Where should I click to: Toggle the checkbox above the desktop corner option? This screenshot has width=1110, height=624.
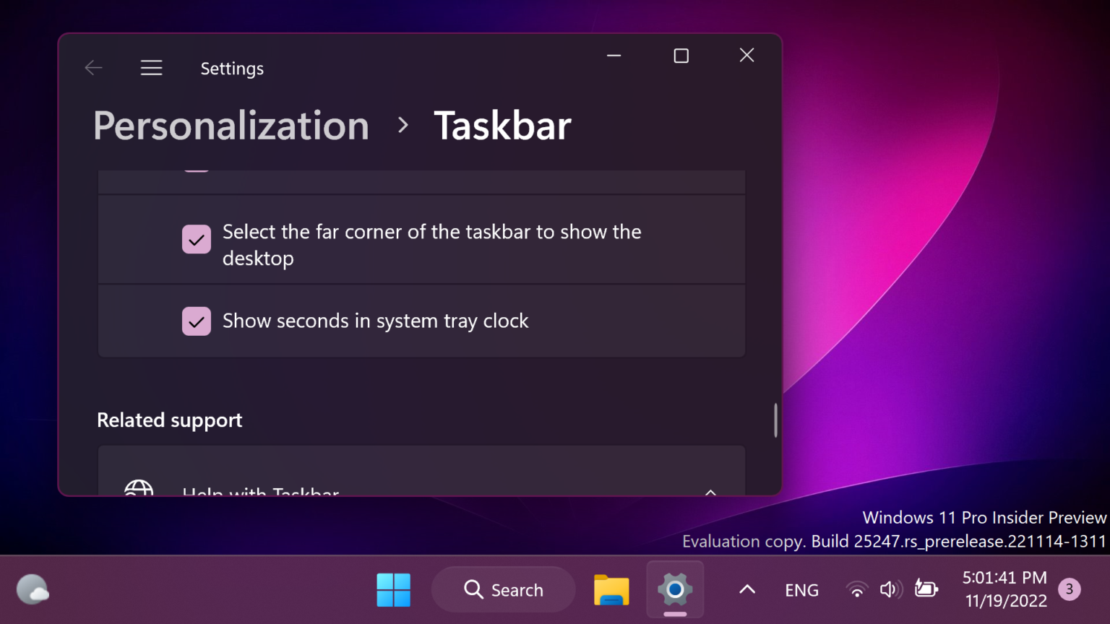[196, 170]
